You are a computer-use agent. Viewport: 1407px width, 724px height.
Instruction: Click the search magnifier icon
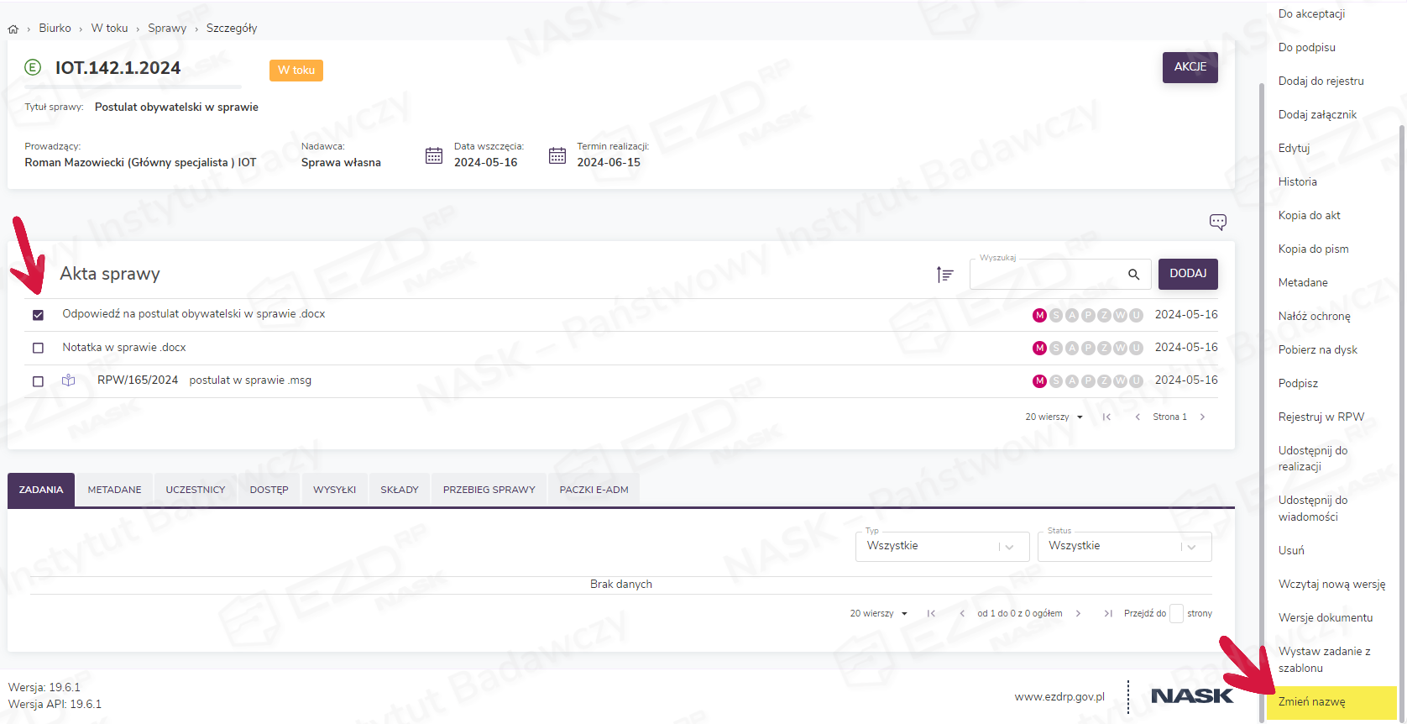point(1133,275)
